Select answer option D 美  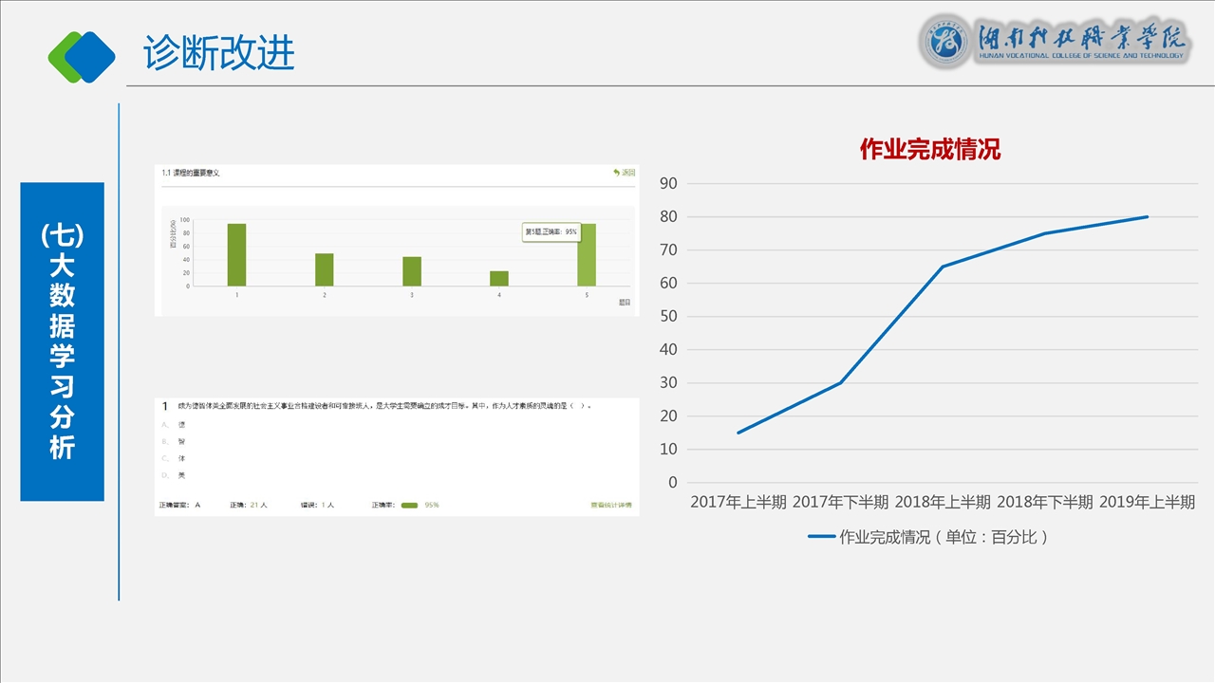point(181,475)
